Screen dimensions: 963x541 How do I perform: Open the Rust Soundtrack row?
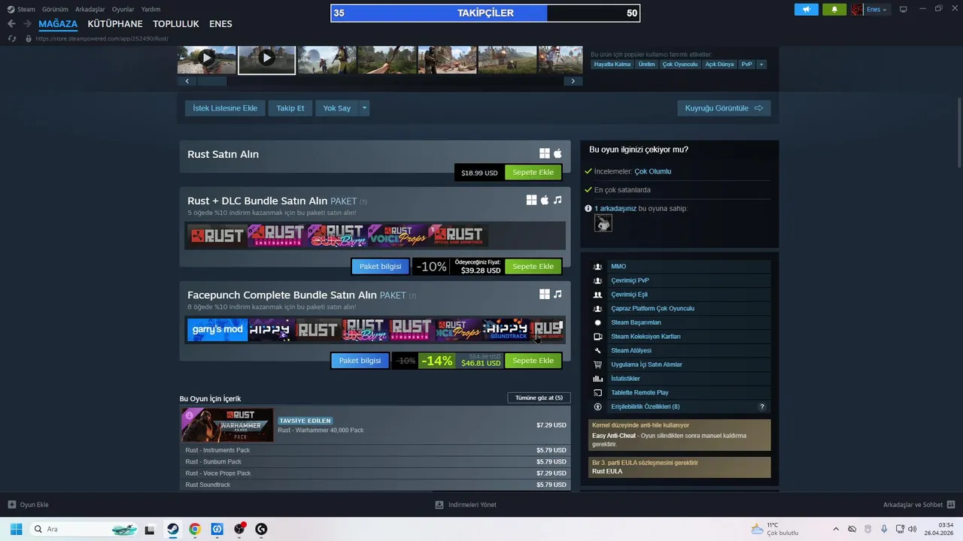pos(375,485)
